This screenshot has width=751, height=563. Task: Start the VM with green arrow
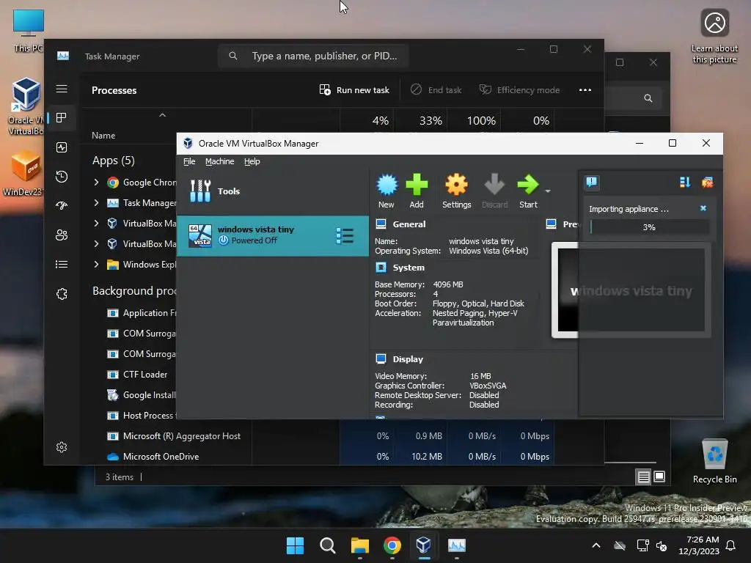tap(528, 191)
